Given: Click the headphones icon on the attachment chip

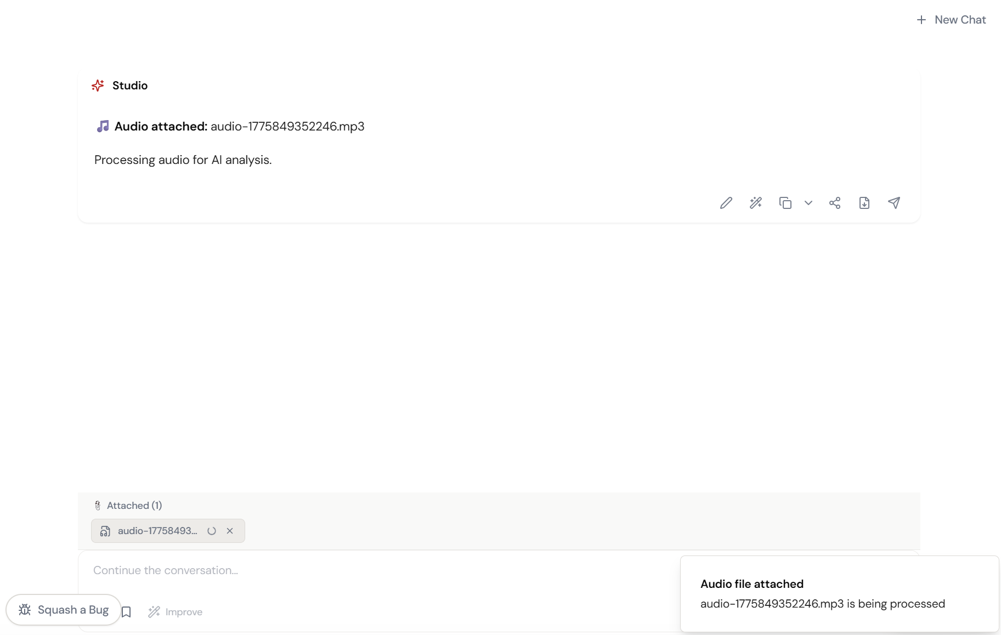Looking at the screenshot, I should click(x=105, y=531).
